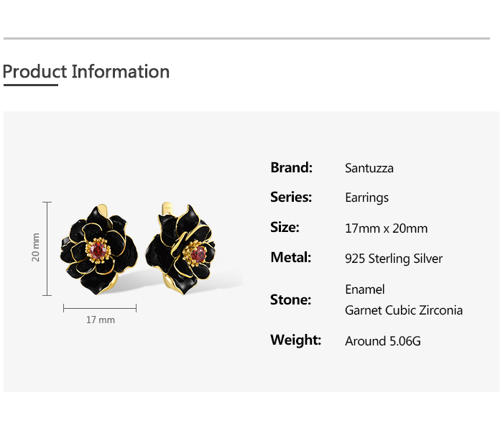Click the red garnet on right earring
Screen dimensions: 503x428
199,253
